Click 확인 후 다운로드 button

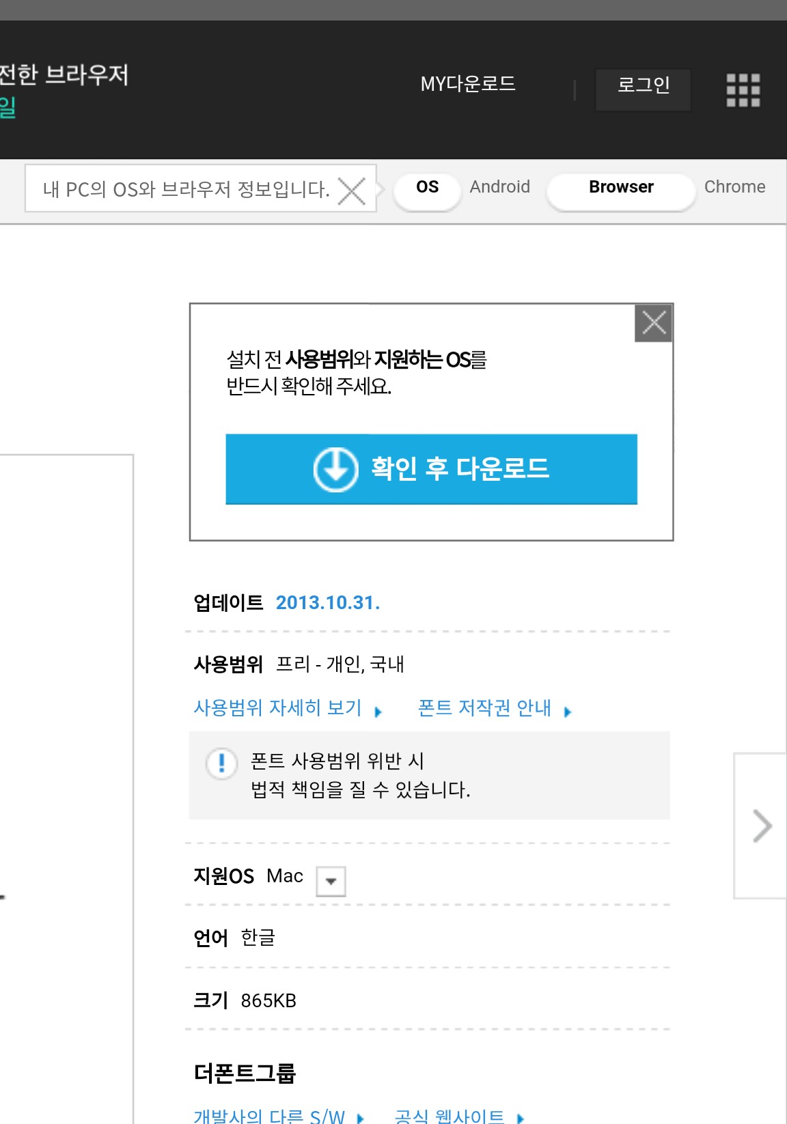[x=432, y=469]
